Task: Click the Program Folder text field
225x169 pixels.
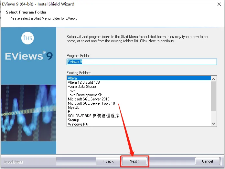Action: (142, 62)
